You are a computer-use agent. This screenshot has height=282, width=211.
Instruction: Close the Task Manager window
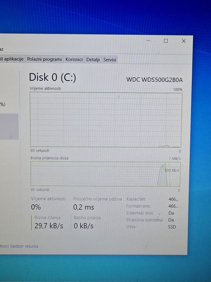(x=184, y=41)
